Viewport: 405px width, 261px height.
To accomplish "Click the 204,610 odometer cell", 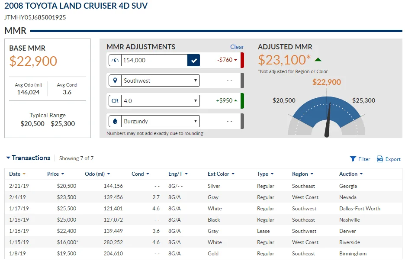I will pos(113,254).
